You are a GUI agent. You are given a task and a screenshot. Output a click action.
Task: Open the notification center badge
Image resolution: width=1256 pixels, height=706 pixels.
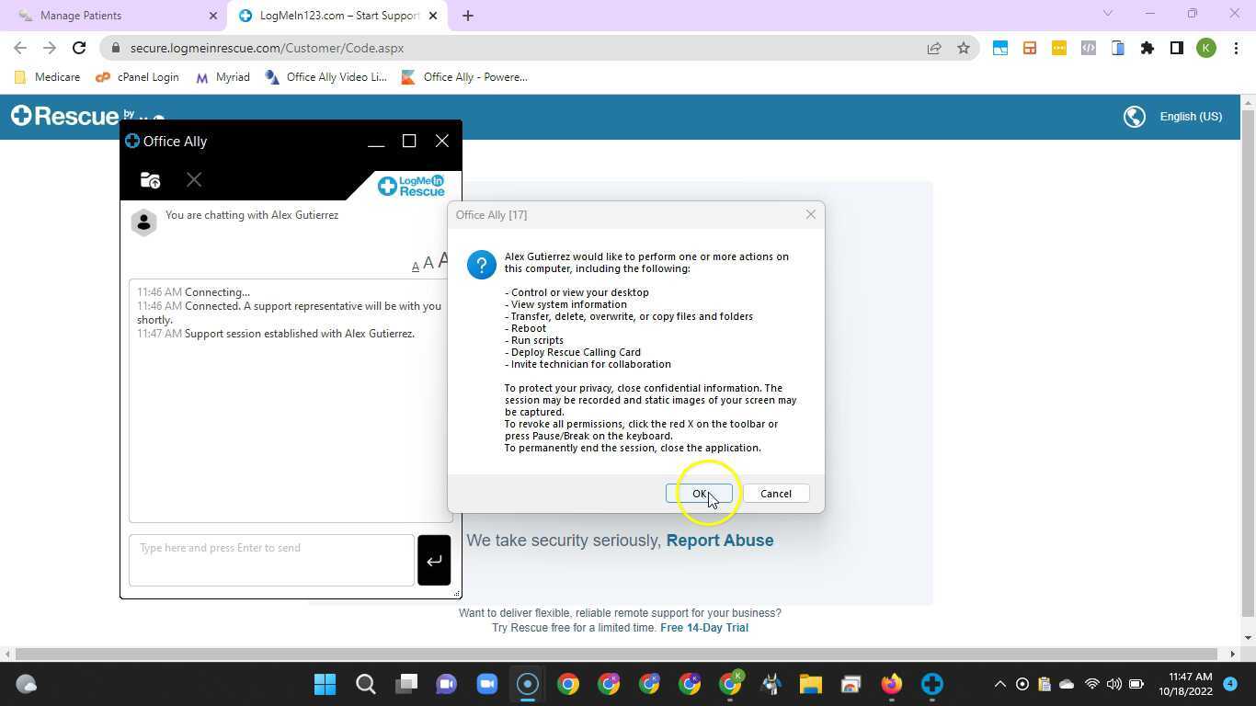1229,684
